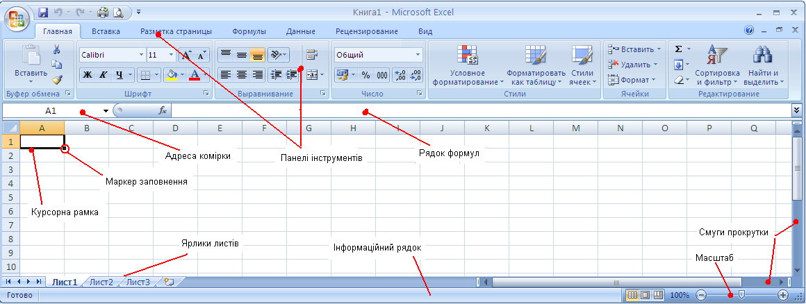Screen dimensions: 806x304
Task: Insert a new worksheet tab icon
Action: 170,281
